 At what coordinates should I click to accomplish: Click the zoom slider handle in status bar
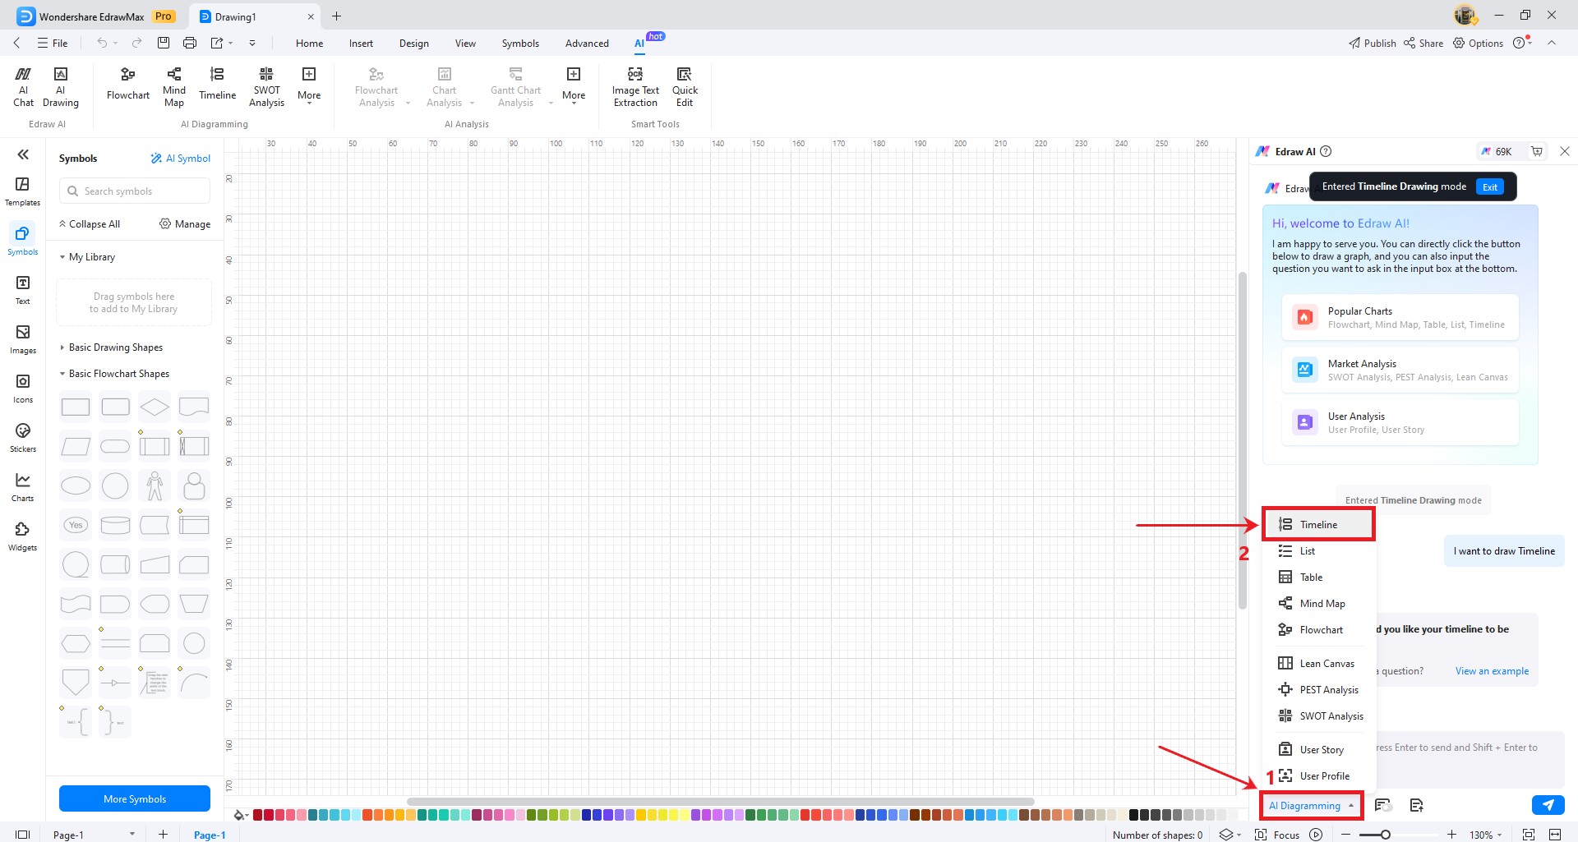click(x=1386, y=835)
